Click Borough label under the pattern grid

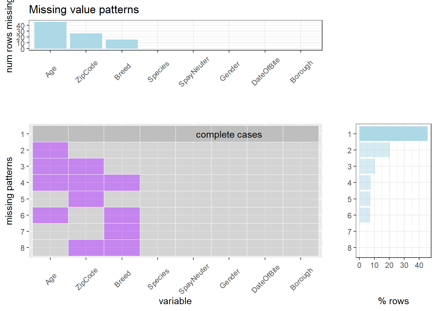[x=301, y=279]
